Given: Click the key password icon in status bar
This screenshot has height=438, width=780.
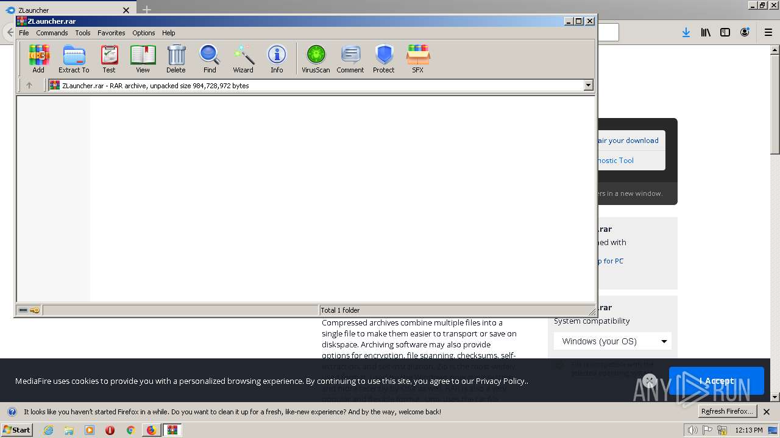Looking at the screenshot, I should (x=35, y=310).
